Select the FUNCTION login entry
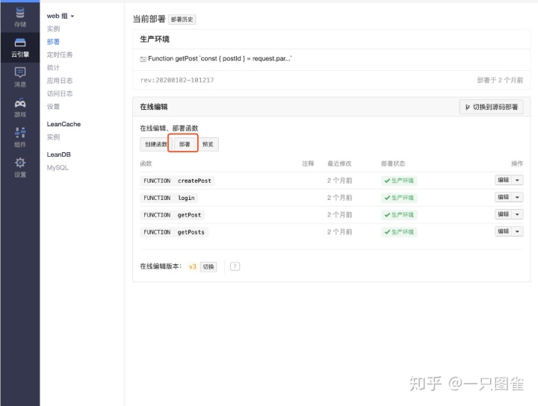Viewport: 538px width, 406px height. [169, 198]
